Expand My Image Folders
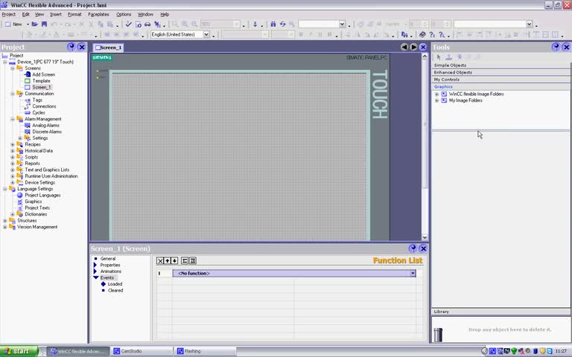 (436, 100)
